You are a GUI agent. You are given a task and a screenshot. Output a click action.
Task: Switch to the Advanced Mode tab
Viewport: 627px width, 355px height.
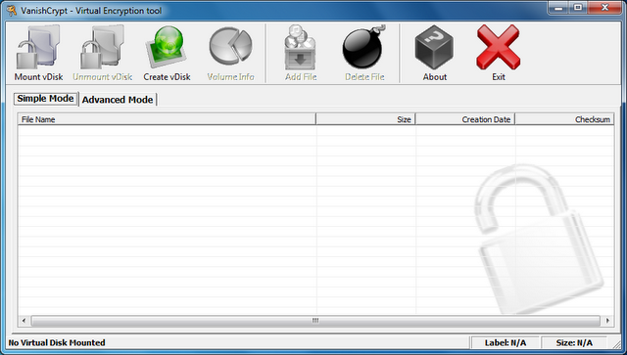[x=118, y=100]
